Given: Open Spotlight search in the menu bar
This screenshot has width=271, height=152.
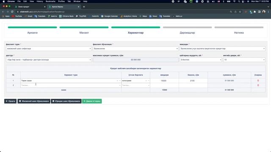Looking at the screenshot, I should pos(239,1).
